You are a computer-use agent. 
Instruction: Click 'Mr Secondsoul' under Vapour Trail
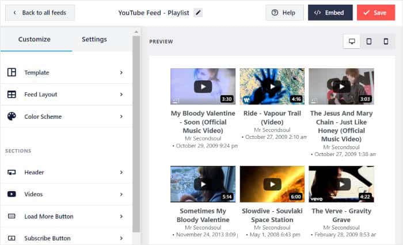(x=272, y=130)
